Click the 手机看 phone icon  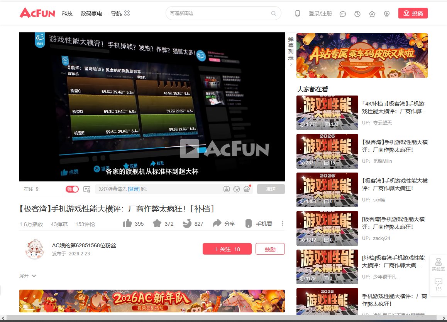point(249,223)
